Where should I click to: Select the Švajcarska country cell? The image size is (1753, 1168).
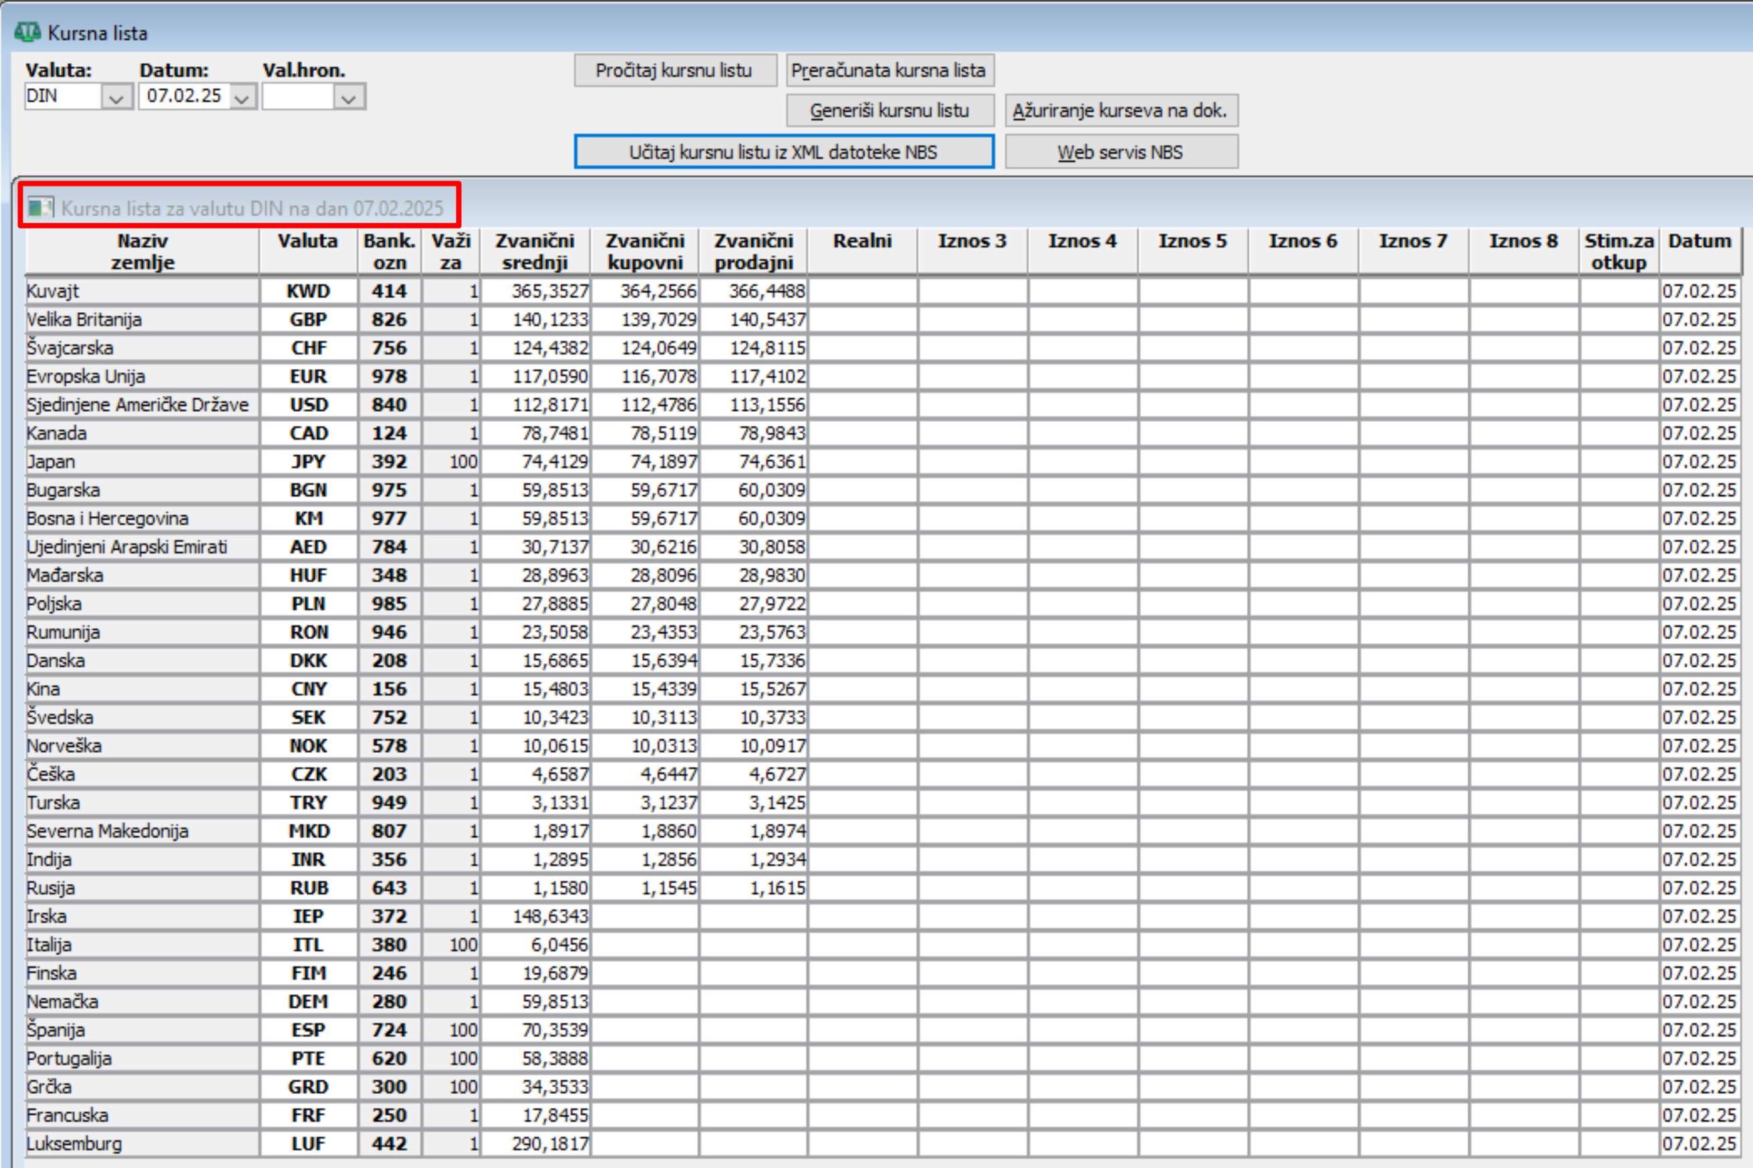pyautogui.click(x=142, y=348)
